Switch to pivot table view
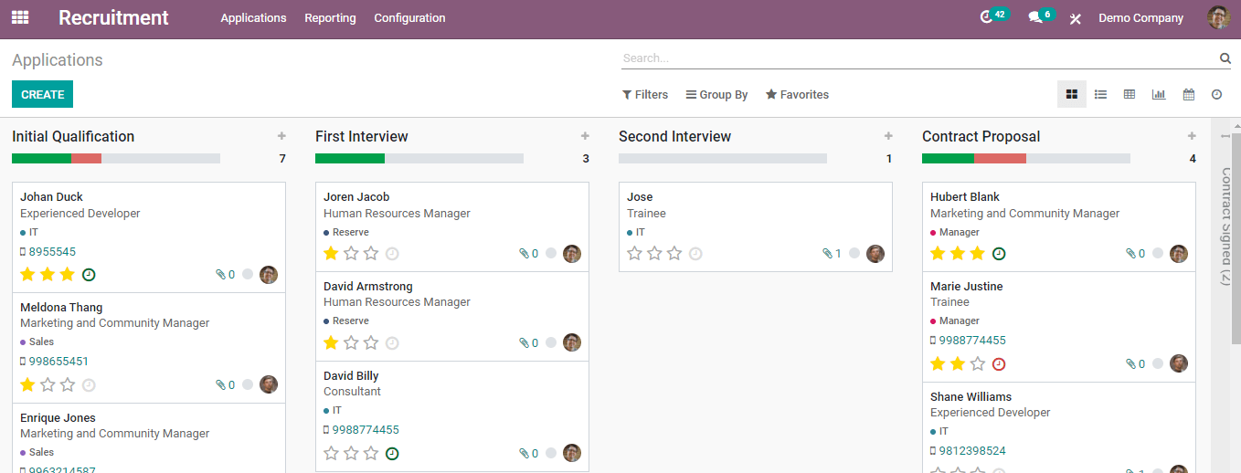This screenshot has width=1241, height=473. pos(1130,94)
